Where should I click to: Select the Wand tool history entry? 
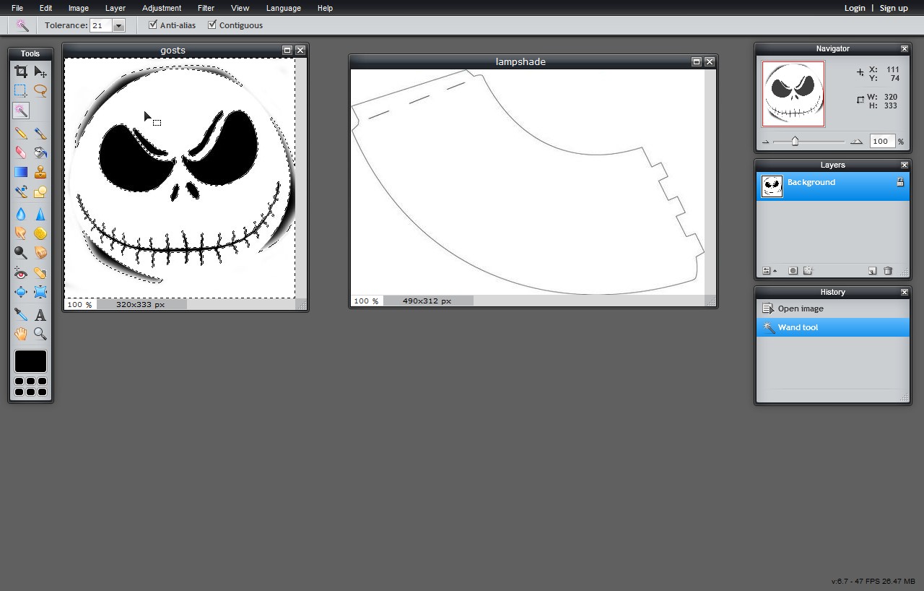coord(833,327)
